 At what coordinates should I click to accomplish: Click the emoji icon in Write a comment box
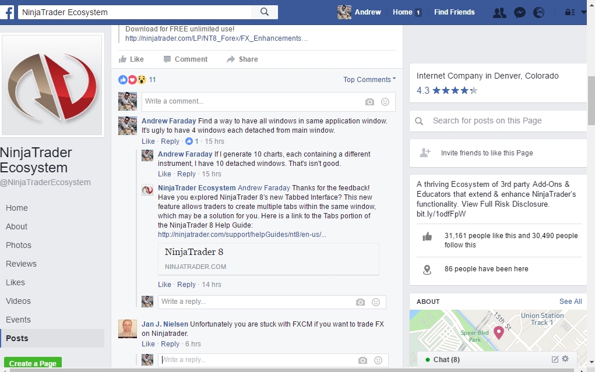click(x=385, y=102)
